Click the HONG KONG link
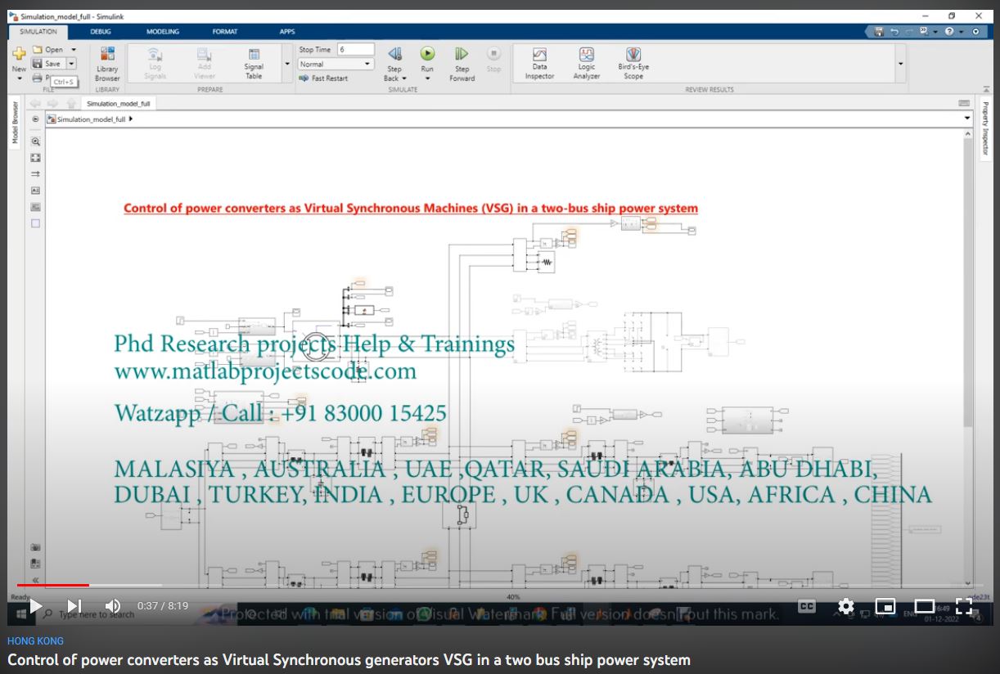1000x674 pixels. 35,641
